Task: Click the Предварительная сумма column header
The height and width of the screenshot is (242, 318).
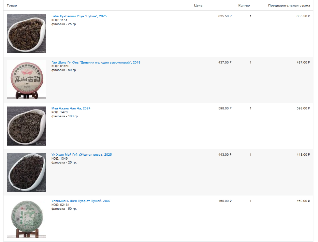Action: pos(289,6)
